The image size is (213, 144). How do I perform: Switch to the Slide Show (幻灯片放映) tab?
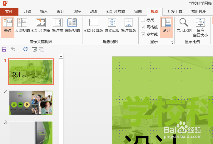coord(116,12)
